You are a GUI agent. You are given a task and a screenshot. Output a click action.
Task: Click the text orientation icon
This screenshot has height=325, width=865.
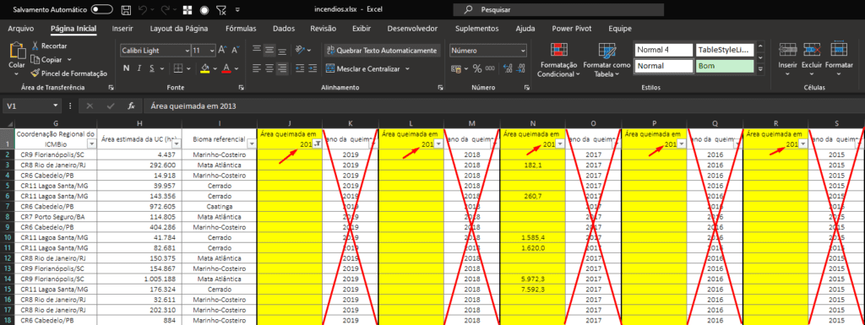click(300, 50)
